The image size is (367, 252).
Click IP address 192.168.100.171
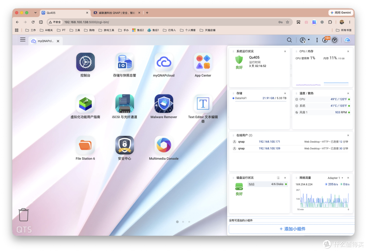click(x=269, y=142)
